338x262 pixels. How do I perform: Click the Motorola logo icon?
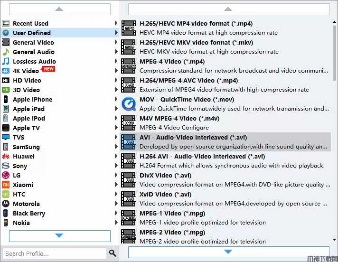pyautogui.click(x=6, y=204)
